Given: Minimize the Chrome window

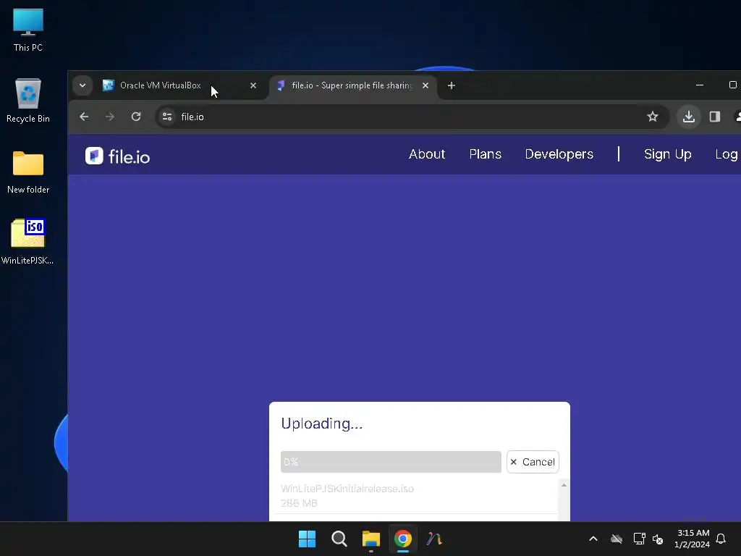Looking at the screenshot, I should [x=700, y=85].
